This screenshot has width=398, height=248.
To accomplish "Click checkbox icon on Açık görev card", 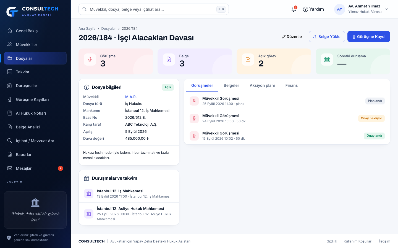I will coord(248,60).
